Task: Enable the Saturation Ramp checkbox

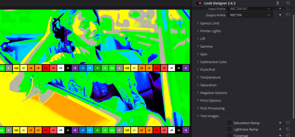Action: pyautogui.click(x=229, y=123)
